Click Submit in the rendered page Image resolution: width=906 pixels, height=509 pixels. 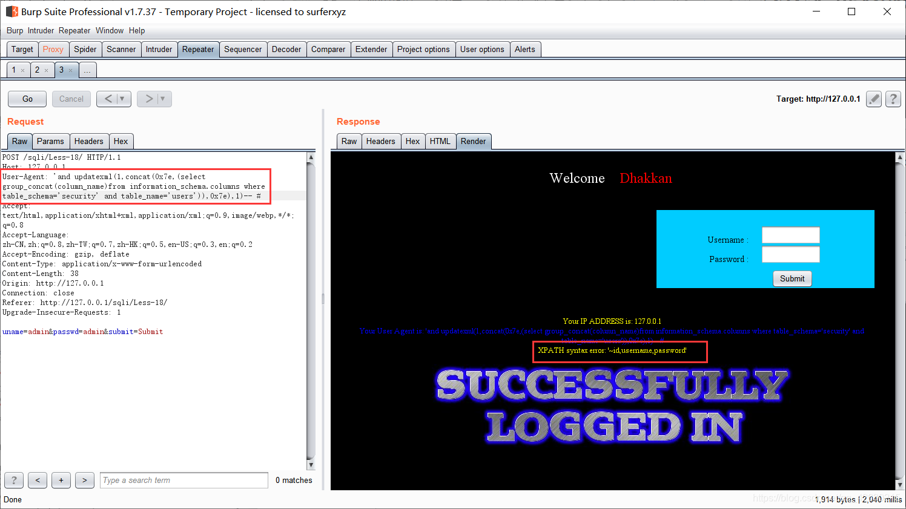[792, 278]
